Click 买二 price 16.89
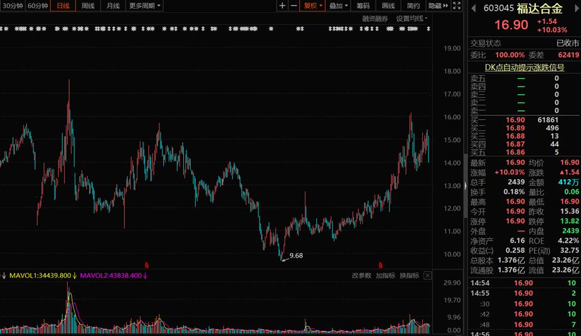This screenshot has height=336, width=581. [515, 128]
